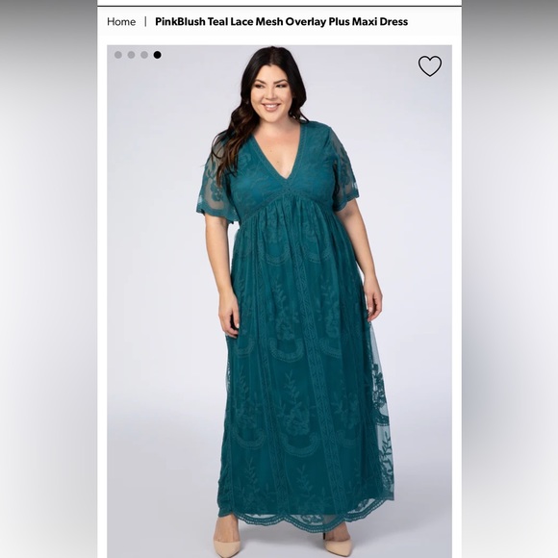This screenshot has width=558, height=558.
Task: Click PinkBlush Teal Lace breadcrumb title
Action: [x=281, y=22]
